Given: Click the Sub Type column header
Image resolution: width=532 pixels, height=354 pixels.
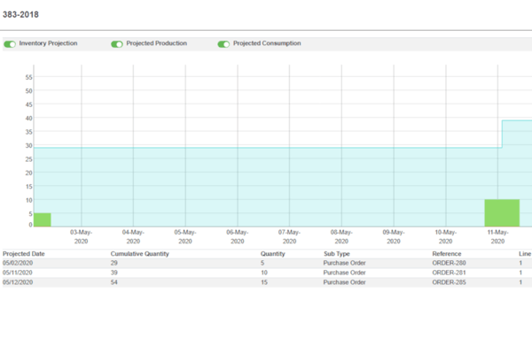Looking at the screenshot, I should [x=337, y=254].
